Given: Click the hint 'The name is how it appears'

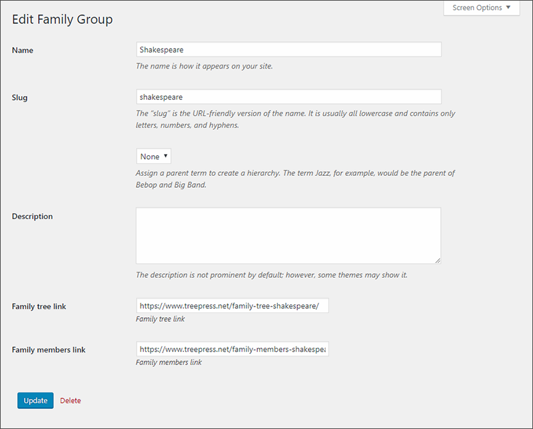Looking at the screenshot, I should 205,67.
